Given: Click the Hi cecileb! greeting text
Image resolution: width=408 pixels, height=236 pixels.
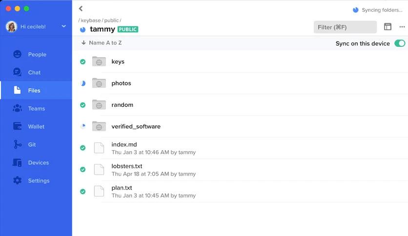Looking at the screenshot, I should pyautogui.click(x=33, y=26).
